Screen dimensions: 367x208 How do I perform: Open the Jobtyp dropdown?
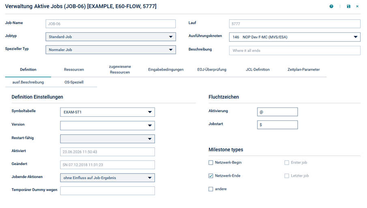111,37
